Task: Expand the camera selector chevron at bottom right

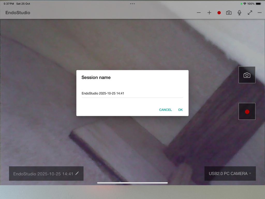Action: (x=250, y=174)
